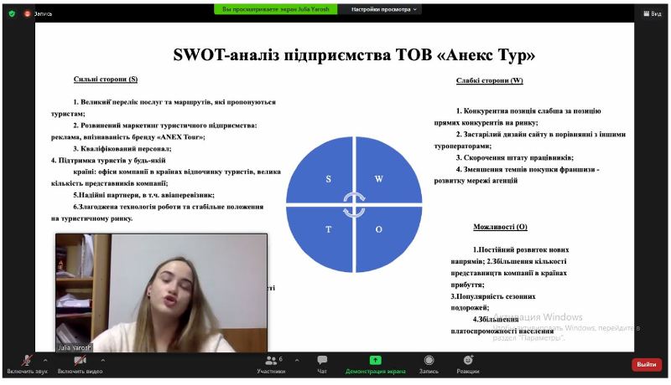Click the red recording indicator icon
Image resolution: width=671 pixels, height=385 pixels.
click(28, 13)
